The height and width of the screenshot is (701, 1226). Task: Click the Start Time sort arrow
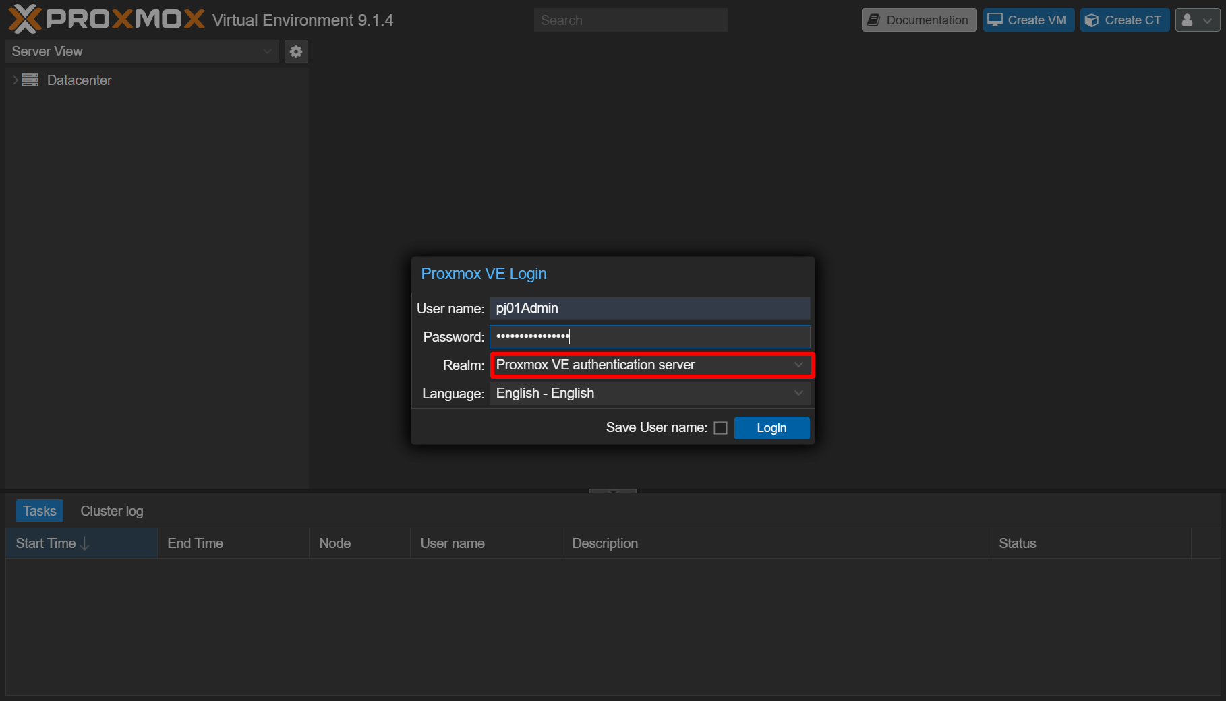[x=85, y=543]
